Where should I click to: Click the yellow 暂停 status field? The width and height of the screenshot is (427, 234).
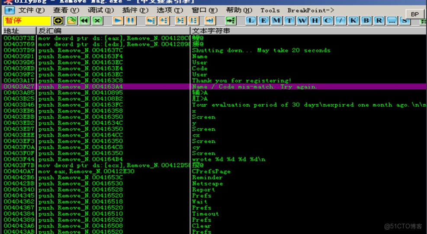click(27, 21)
